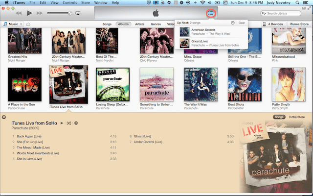Open the Edit menu
313x196 pixels.
43,2
